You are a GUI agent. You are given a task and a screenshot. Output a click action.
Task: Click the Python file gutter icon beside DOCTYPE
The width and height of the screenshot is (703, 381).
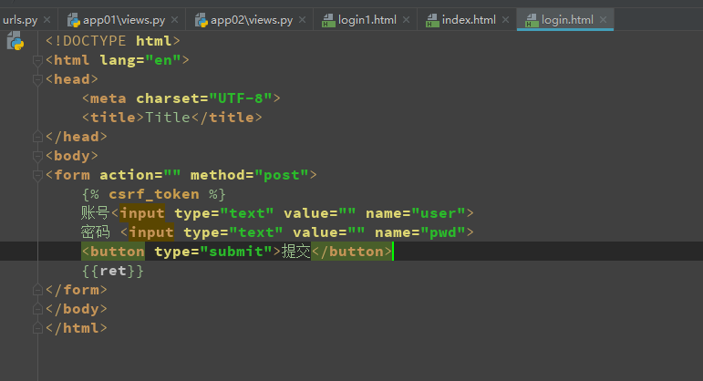[x=16, y=41]
